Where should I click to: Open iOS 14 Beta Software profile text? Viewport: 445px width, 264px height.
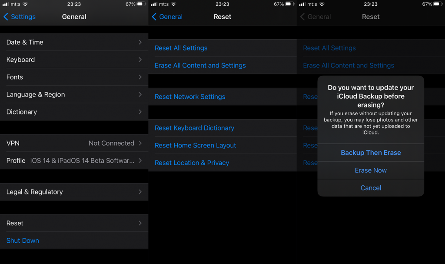pos(82,160)
